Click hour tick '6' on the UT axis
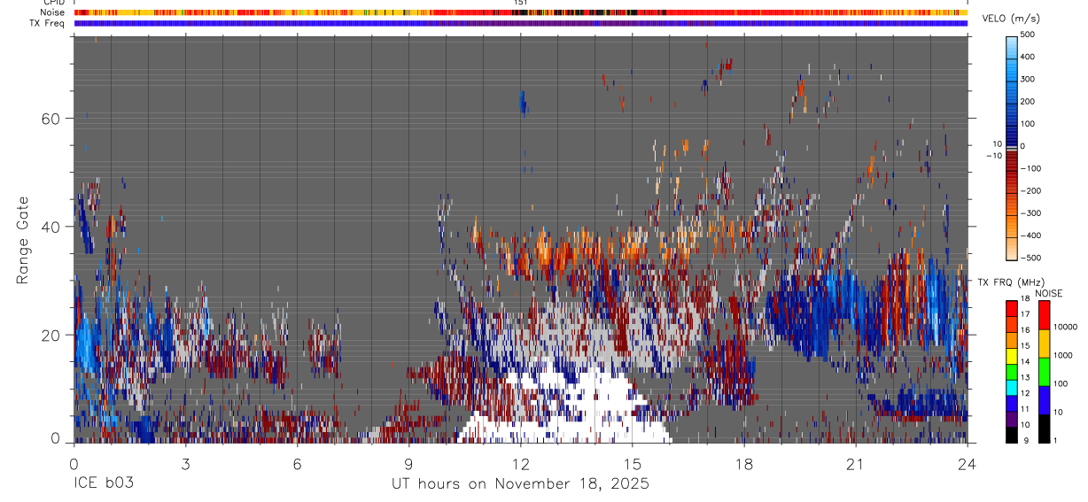 click(x=297, y=464)
